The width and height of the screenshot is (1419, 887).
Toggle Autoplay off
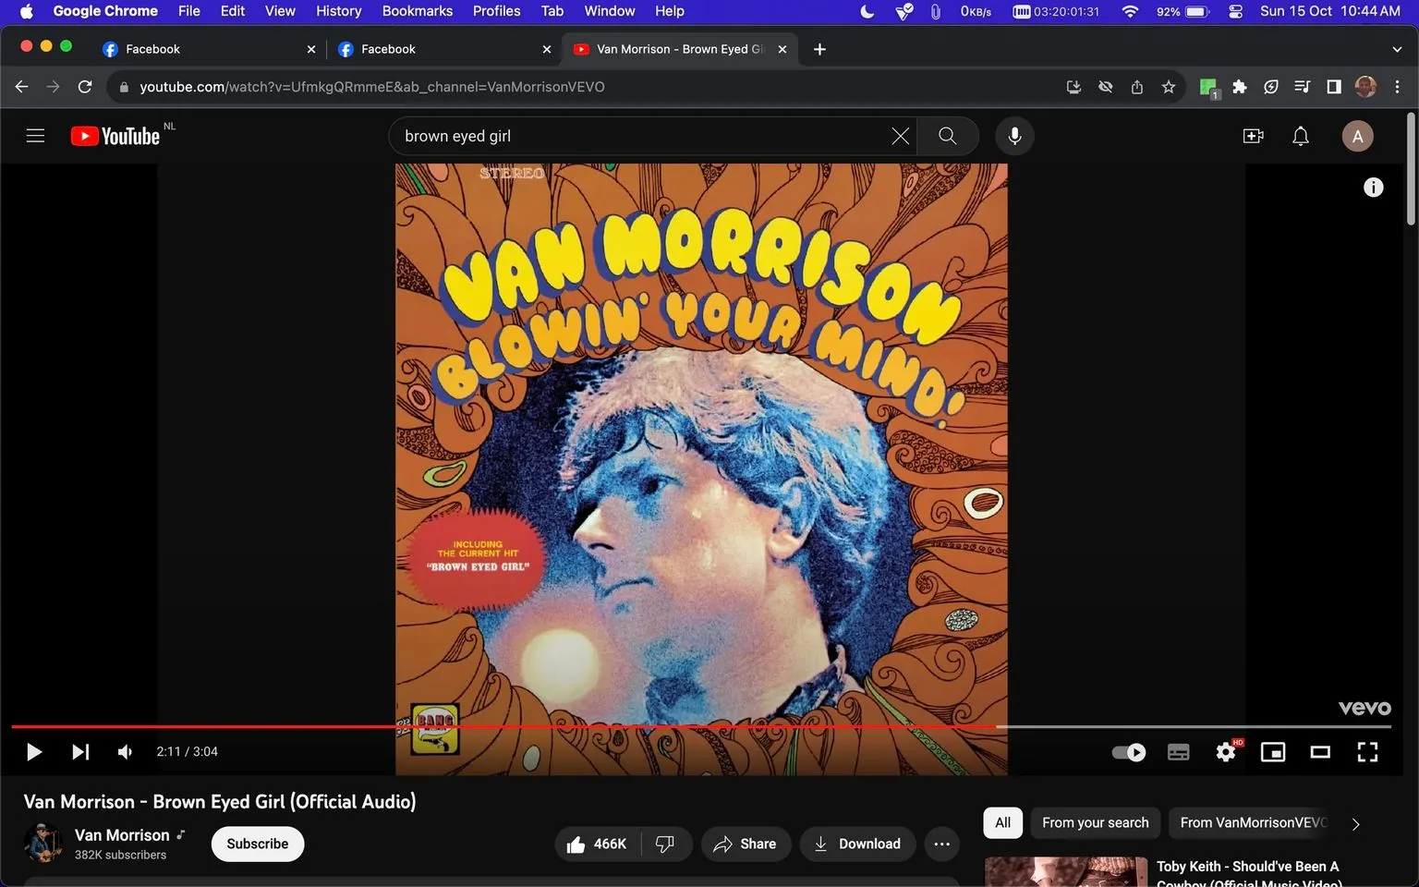click(1128, 751)
